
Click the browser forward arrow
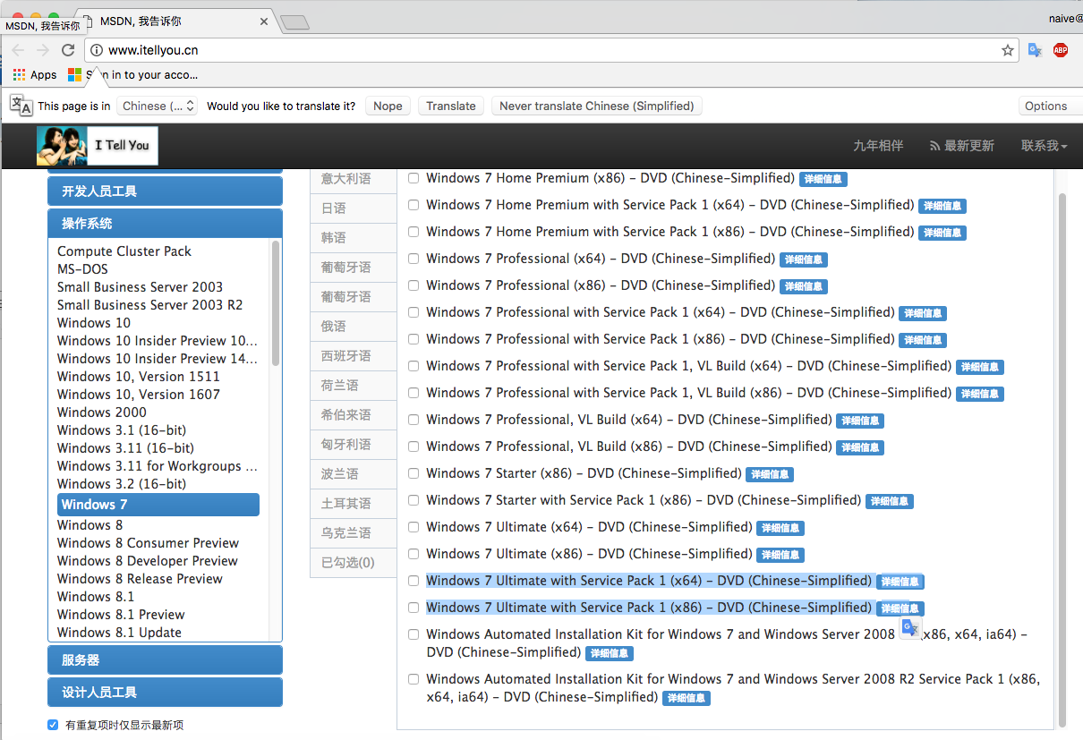tap(43, 50)
